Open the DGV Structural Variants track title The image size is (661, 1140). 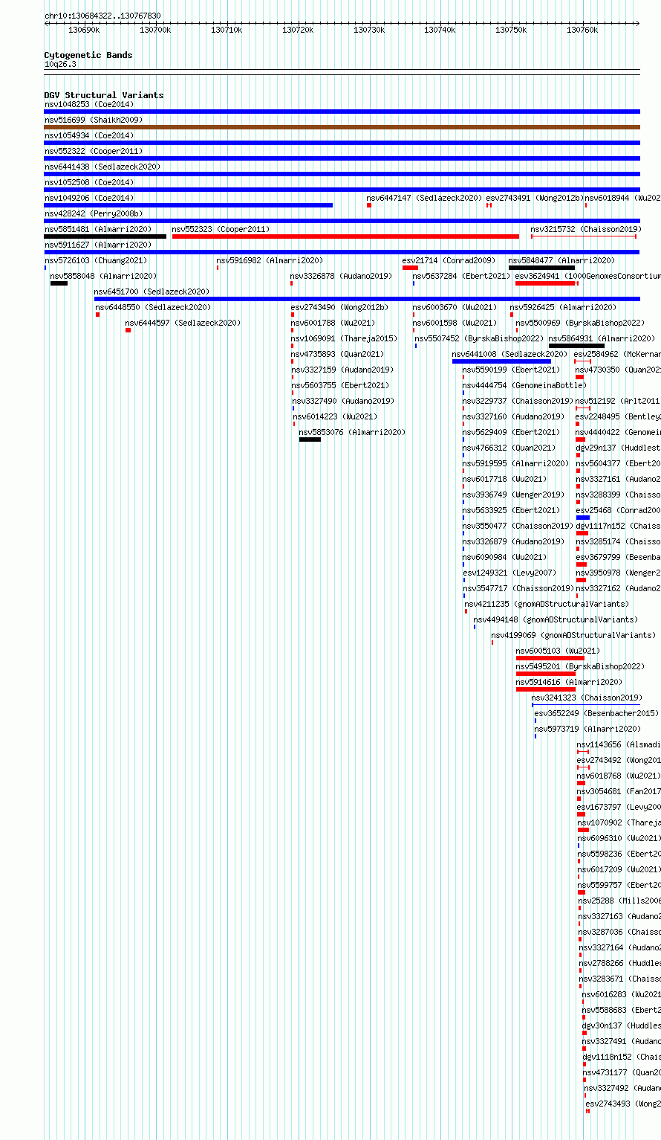pyautogui.click(x=104, y=95)
